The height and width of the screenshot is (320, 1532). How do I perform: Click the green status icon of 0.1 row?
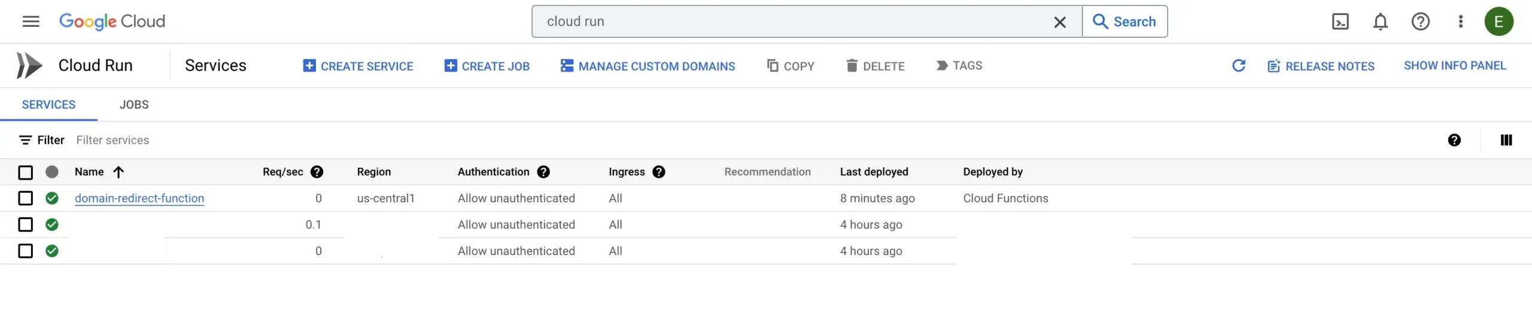(52, 224)
